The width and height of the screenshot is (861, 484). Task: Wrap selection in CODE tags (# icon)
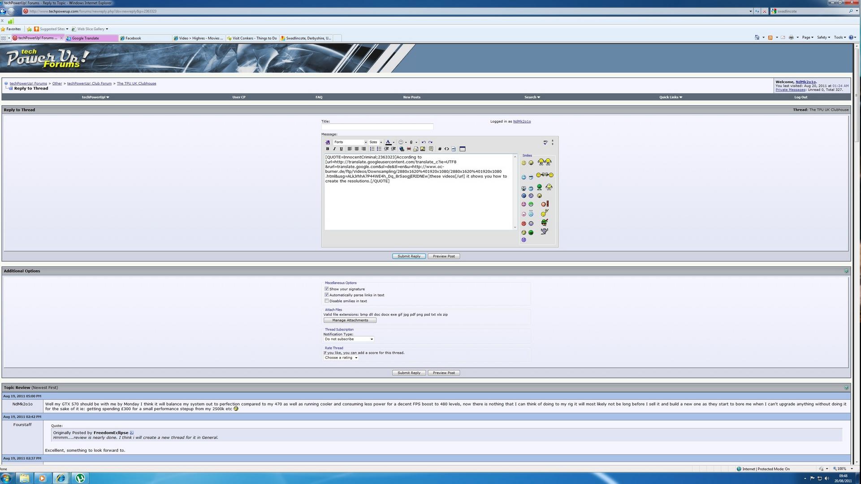[x=440, y=149]
